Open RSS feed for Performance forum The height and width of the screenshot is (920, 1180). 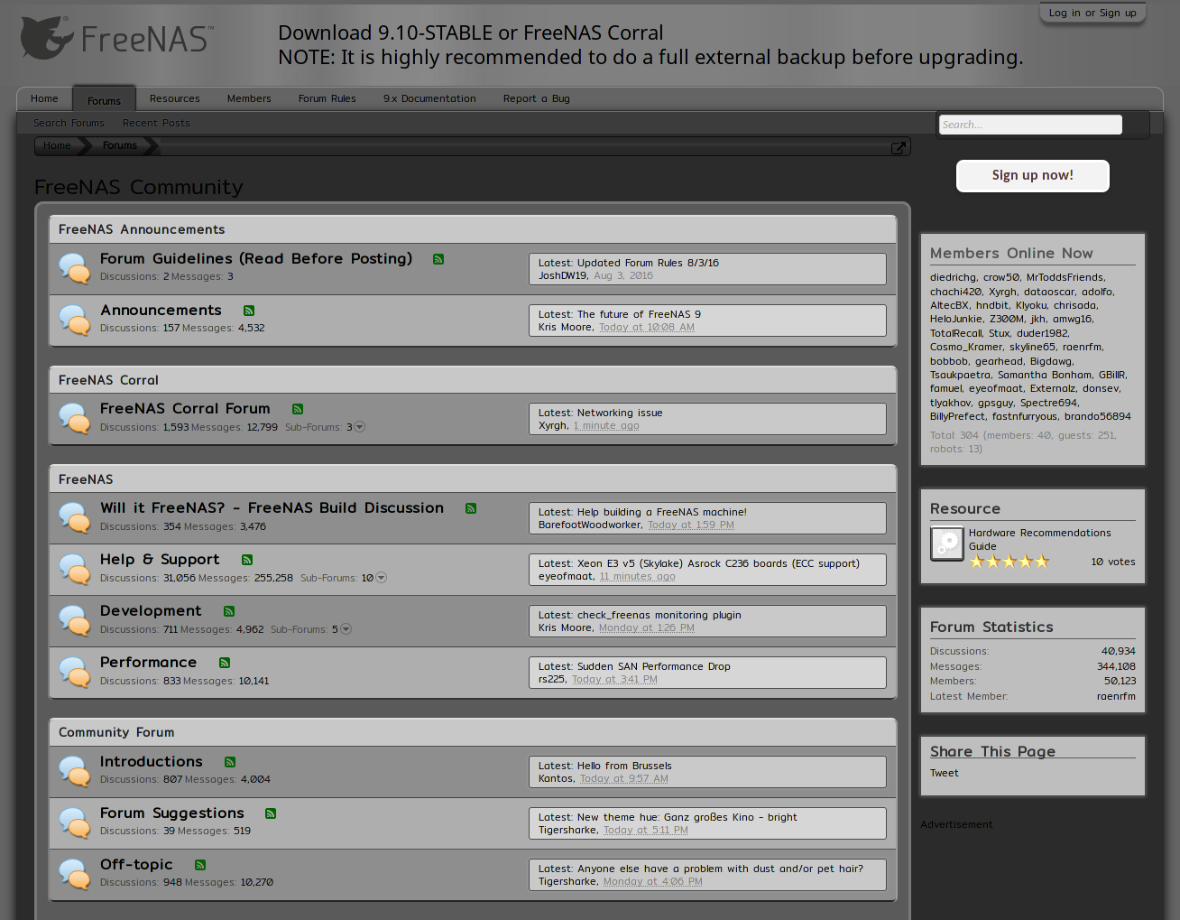coord(225,663)
